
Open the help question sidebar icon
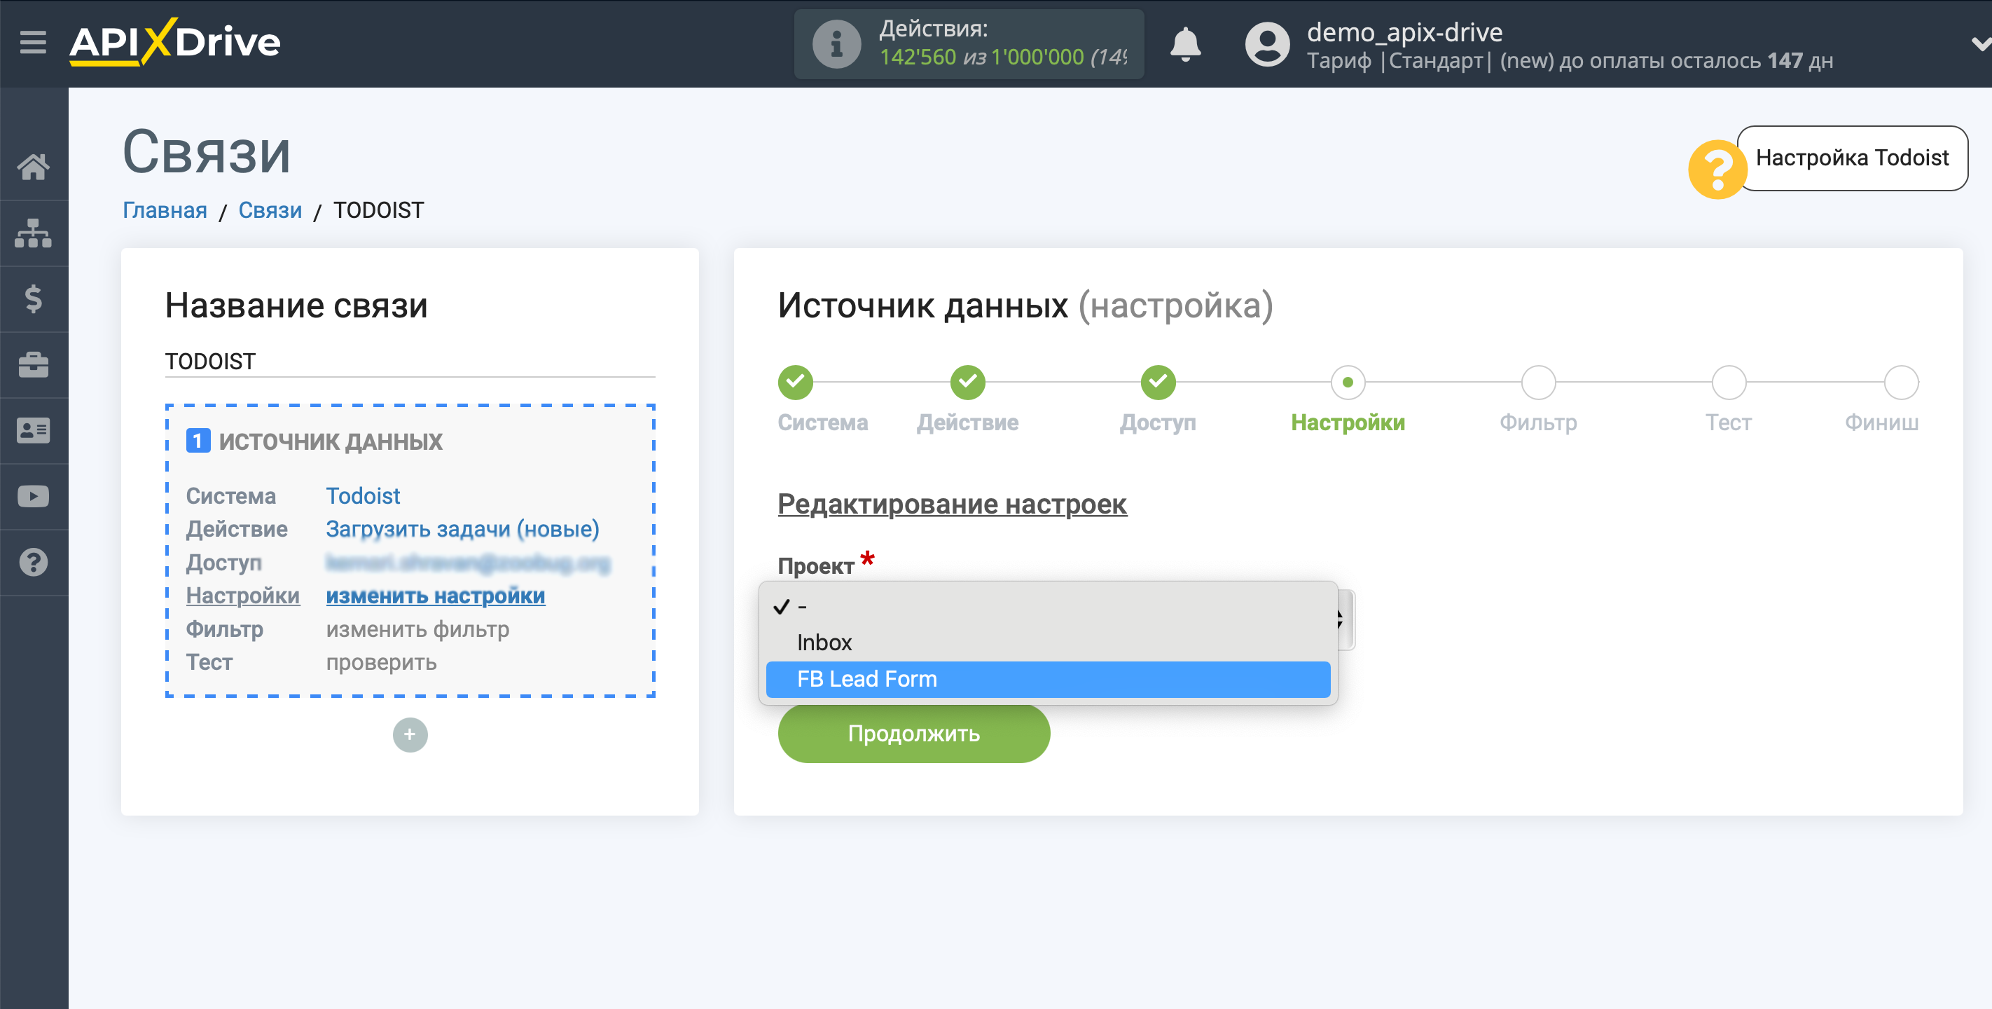coord(33,563)
